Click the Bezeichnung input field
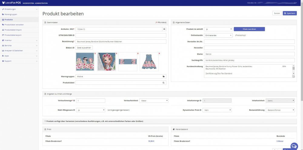 pyautogui.click(x=121, y=42)
